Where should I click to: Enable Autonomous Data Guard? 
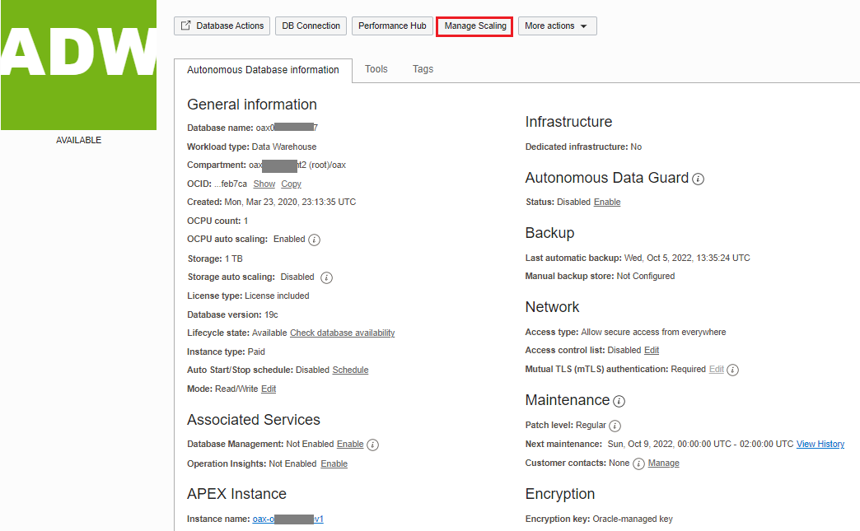point(607,202)
